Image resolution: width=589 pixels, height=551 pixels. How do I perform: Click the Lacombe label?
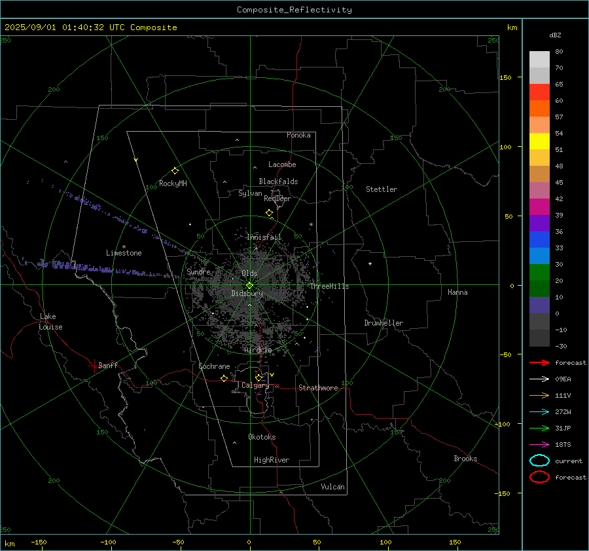point(282,164)
